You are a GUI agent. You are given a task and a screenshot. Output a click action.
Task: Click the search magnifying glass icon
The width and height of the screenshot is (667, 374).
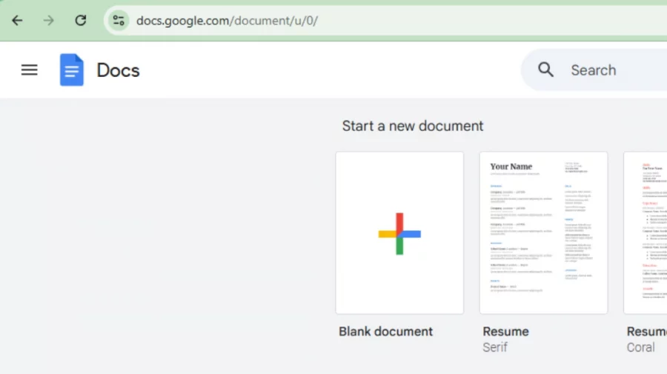[x=546, y=70]
